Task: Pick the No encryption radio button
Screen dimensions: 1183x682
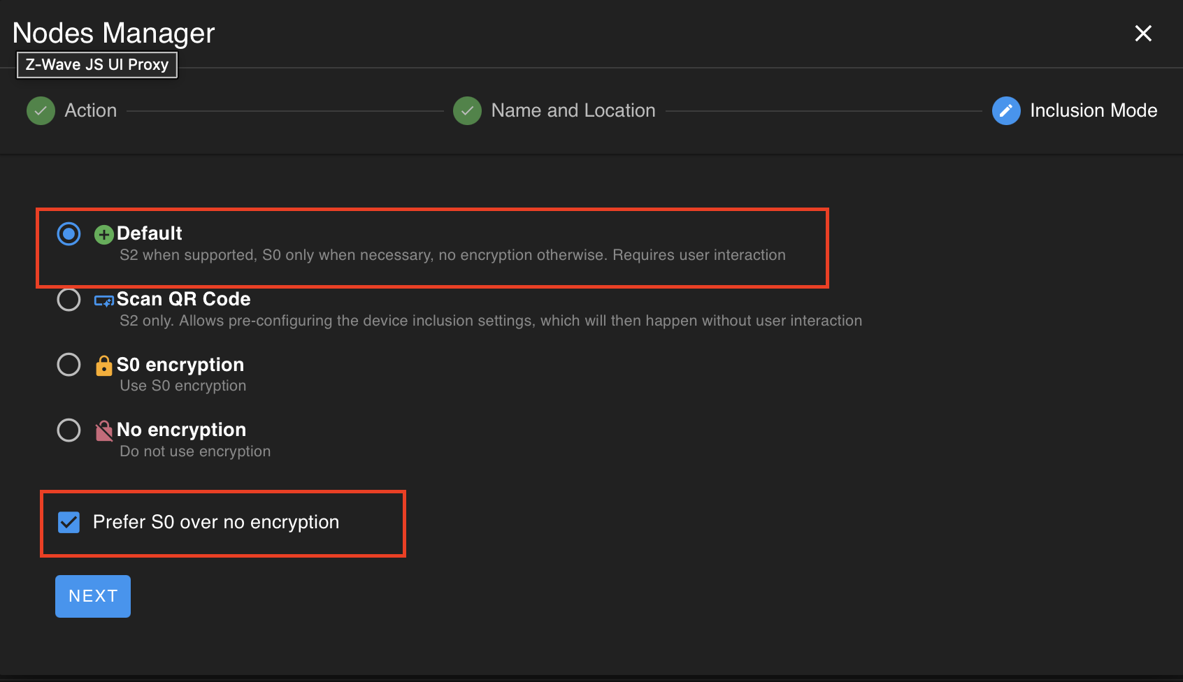Action: coord(69,430)
